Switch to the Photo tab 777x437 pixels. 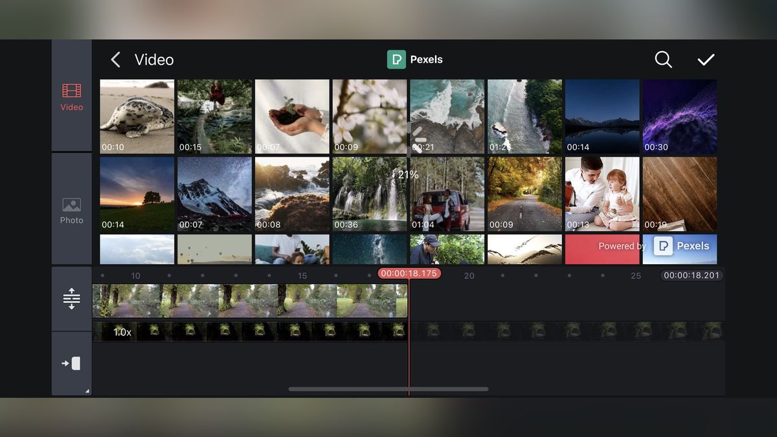71,208
